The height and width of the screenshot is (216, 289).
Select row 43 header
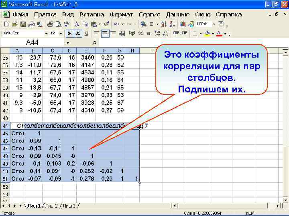tap(5, 118)
